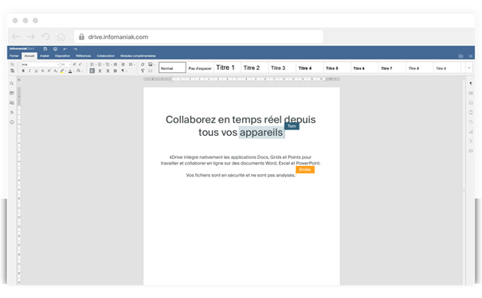Open the line spacing arrow
The width and height of the screenshot is (482, 298).
(135, 64)
